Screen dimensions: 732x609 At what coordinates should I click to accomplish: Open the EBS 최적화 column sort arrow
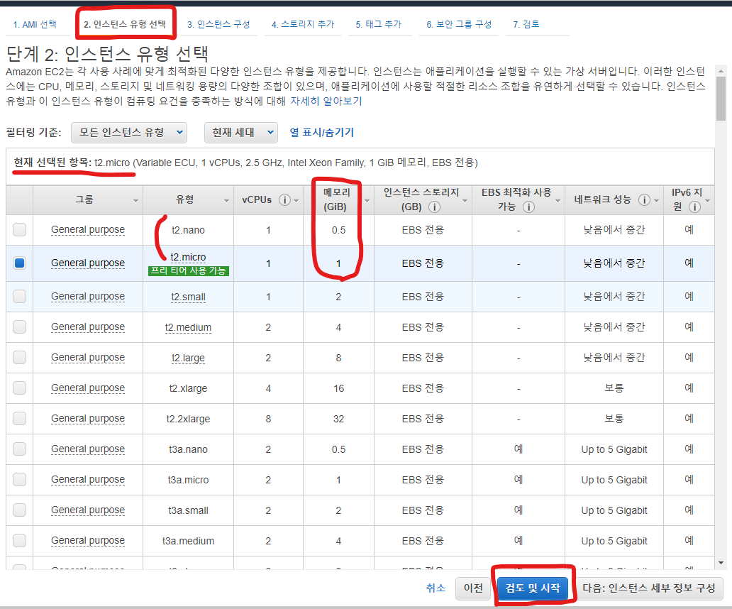[558, 201]
